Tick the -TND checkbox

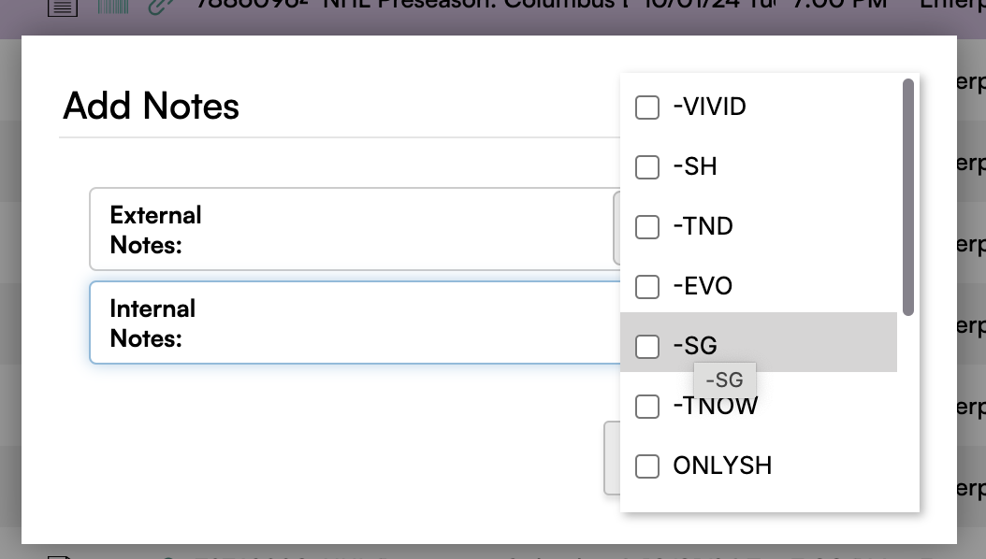point(647,227)
